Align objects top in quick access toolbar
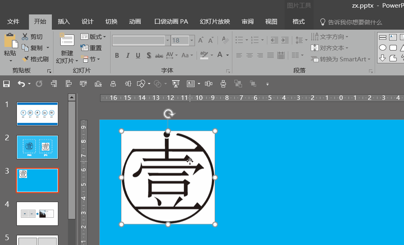Screen dimensions: 404x245 click(83, 84)
